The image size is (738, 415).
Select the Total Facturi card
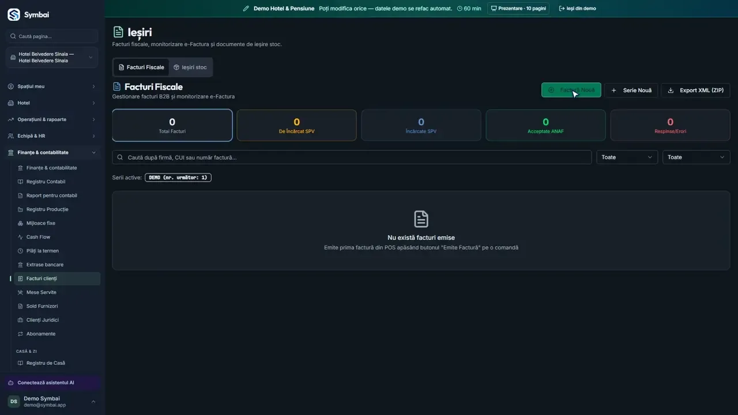tap(172, 125)
